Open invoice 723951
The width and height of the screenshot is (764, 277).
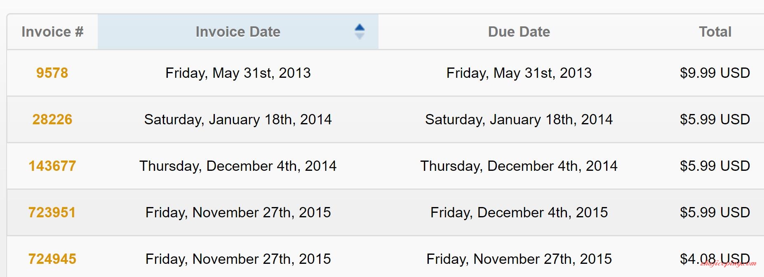pyautogui.click(x=52, y=212)
